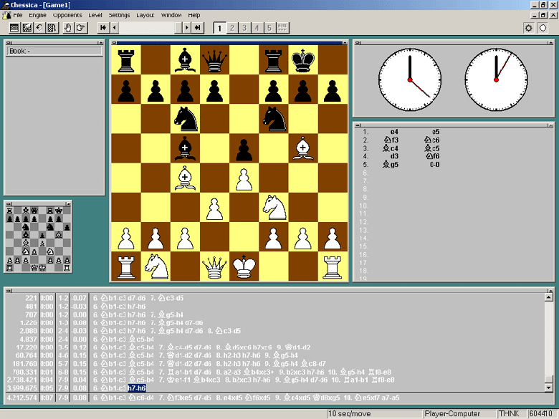This screenshot has width=559, height=419.
Task: Select the black bishop on c5
Action: 185,148
